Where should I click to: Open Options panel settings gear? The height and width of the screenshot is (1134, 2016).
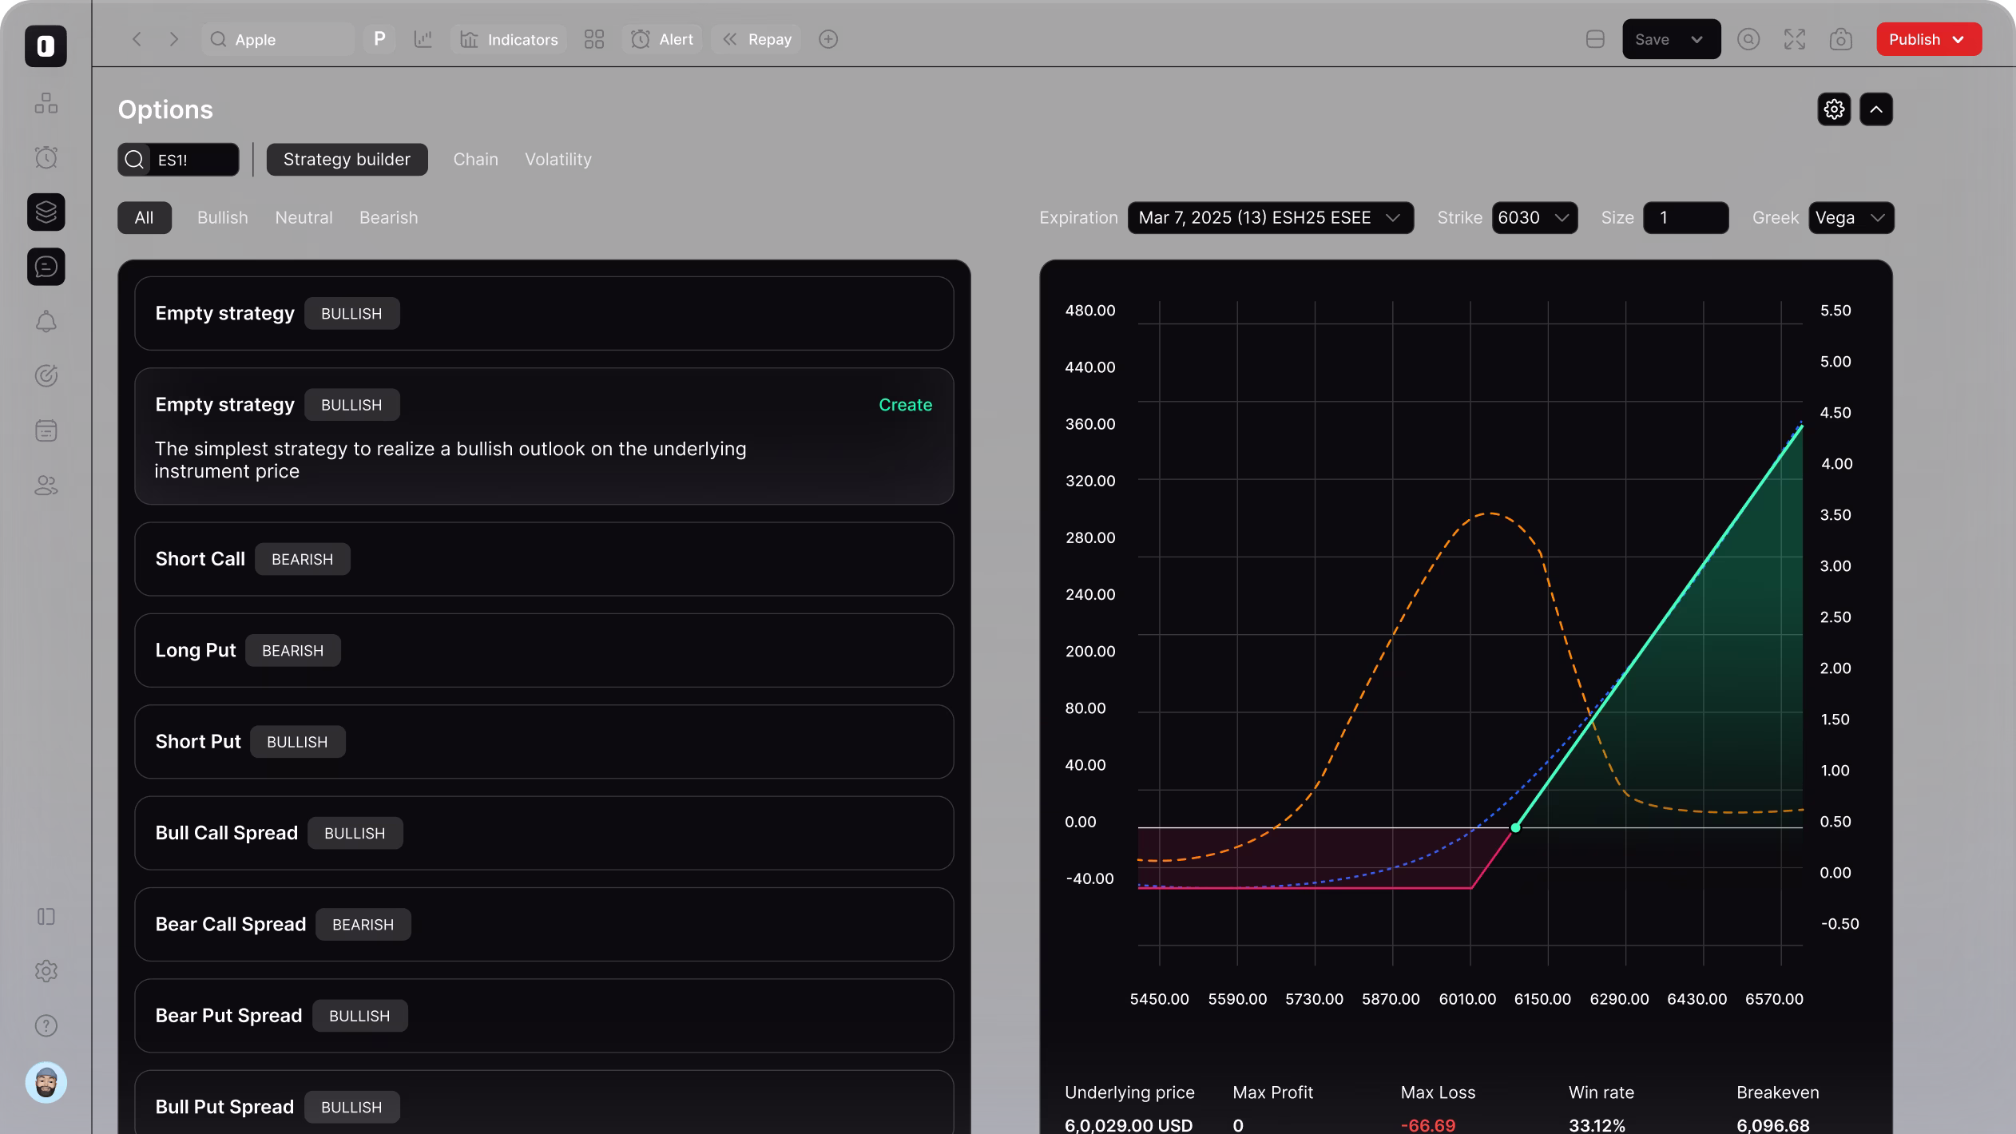[1833, 109]
